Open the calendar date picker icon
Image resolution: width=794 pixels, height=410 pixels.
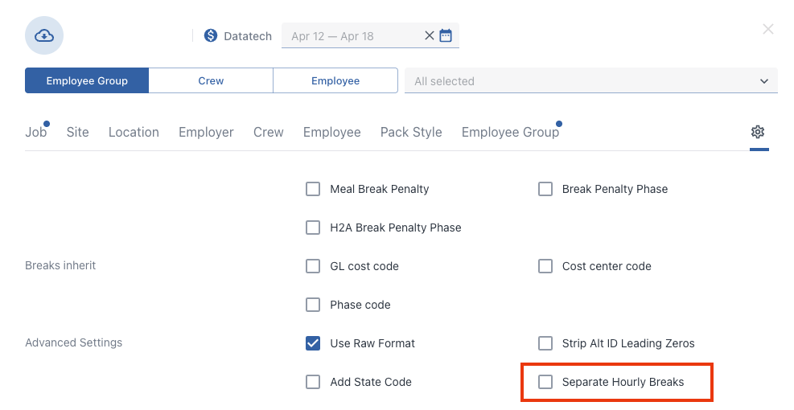click(446, 35)
